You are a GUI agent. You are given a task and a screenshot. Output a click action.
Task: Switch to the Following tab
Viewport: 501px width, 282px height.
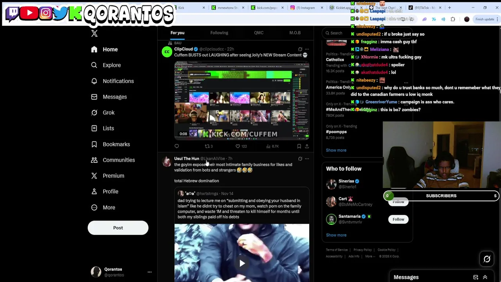tap(219, 33)
